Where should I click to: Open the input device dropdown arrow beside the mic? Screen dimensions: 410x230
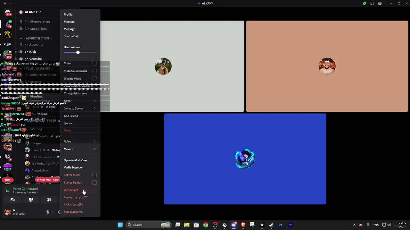coord(53,212)
